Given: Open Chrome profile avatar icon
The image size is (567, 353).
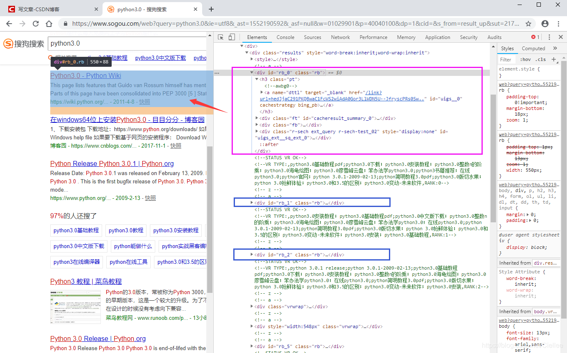Looking at the screenshot, I should pyautogui.click(x=545, y=24).
